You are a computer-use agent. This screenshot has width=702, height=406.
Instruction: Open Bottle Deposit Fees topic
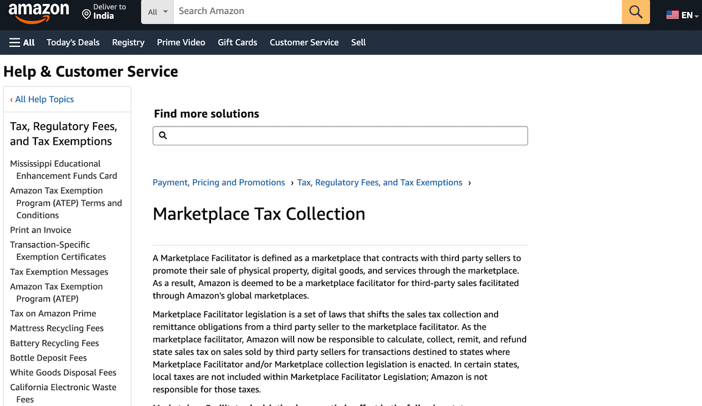[x=48, y=358]
